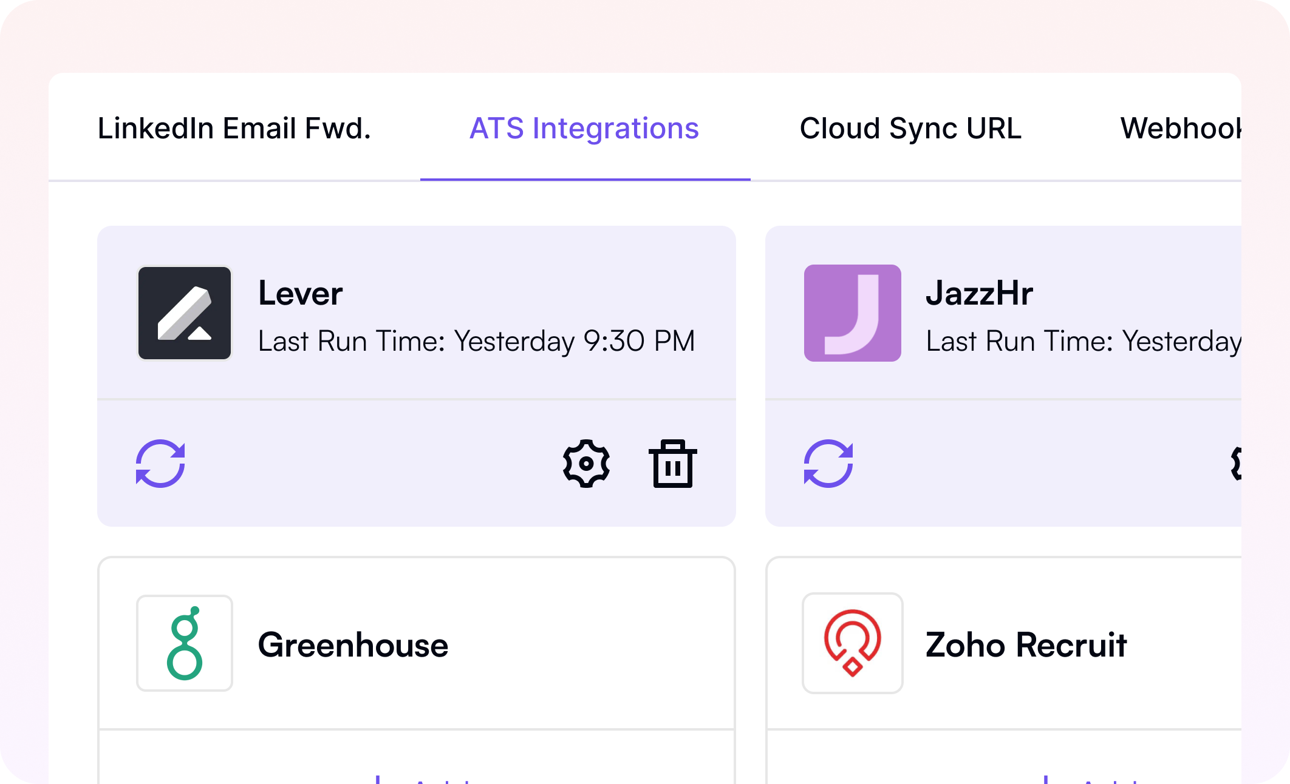Image resolution: width=1290 pixels, height=784 pixels.
Task: Click the Lever integration title
Action: tap(301, 294)
